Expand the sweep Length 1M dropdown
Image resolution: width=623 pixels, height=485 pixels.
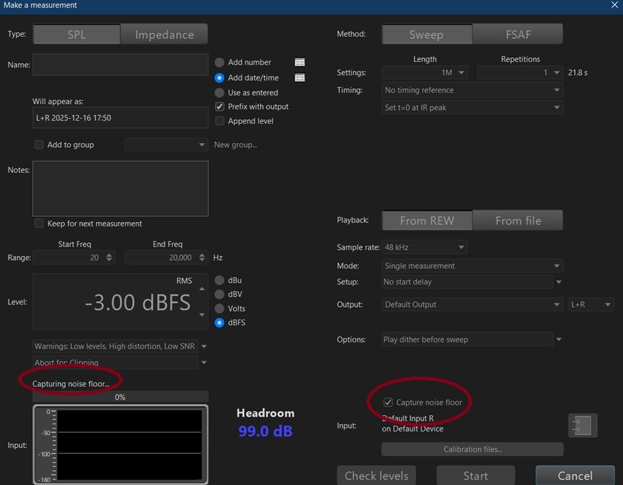425,73
